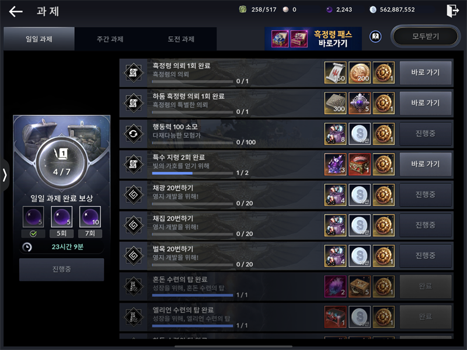Click the black pearl currency icon showing 2,243
467x350 pixels.
[x=329, y=10]
